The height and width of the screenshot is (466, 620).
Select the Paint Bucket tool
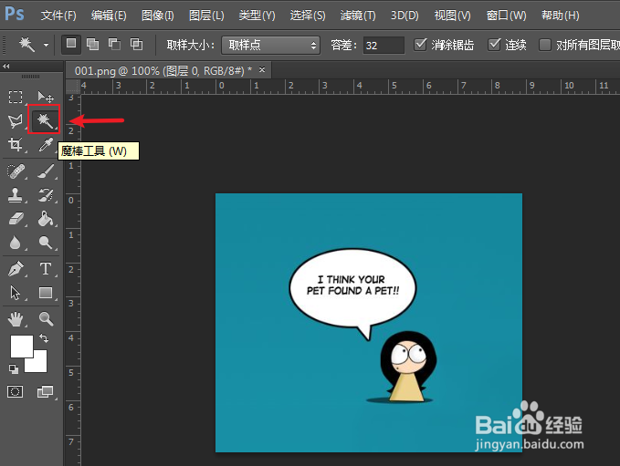(46, 218)
